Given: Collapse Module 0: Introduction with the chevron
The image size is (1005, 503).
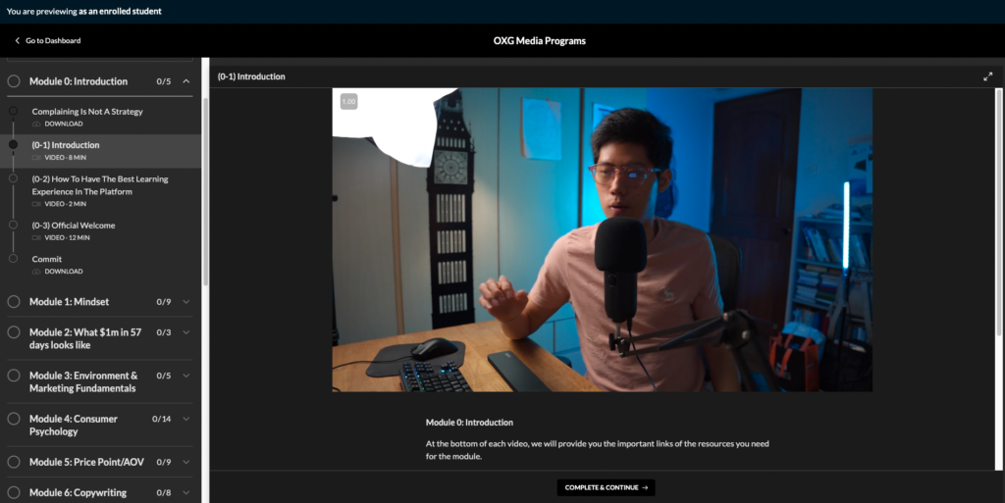Looking at the screenshot, I should click(186, 81).
